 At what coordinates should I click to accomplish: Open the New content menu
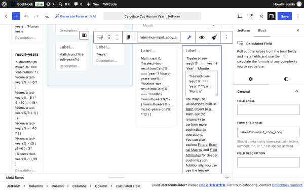93,4
